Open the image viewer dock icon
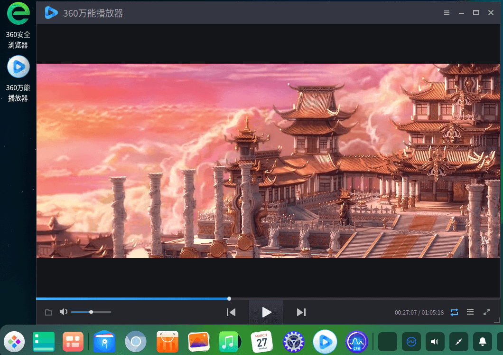This screenshot has width=503, height=355. 198,342
